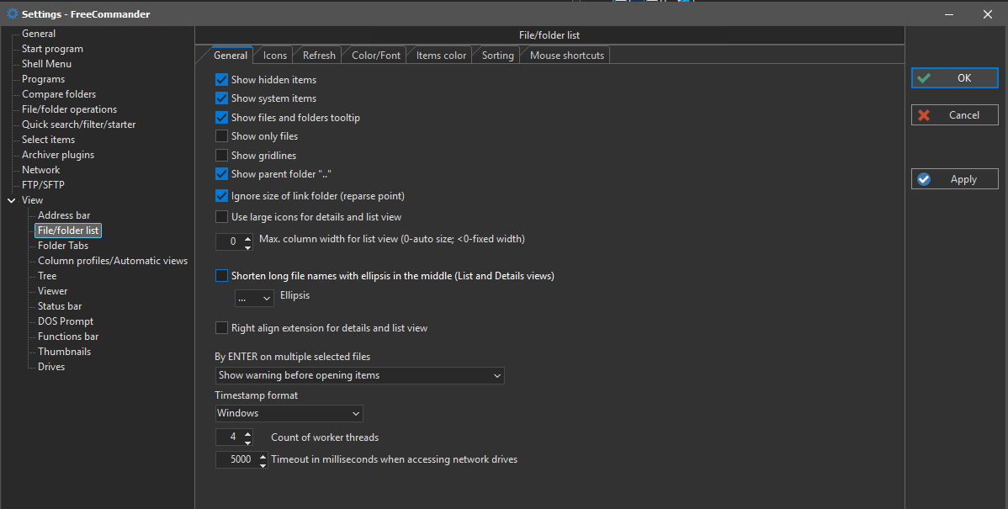The image size is (1008, 509).
Task: Click the red X Cancel button
Action: 954,115
